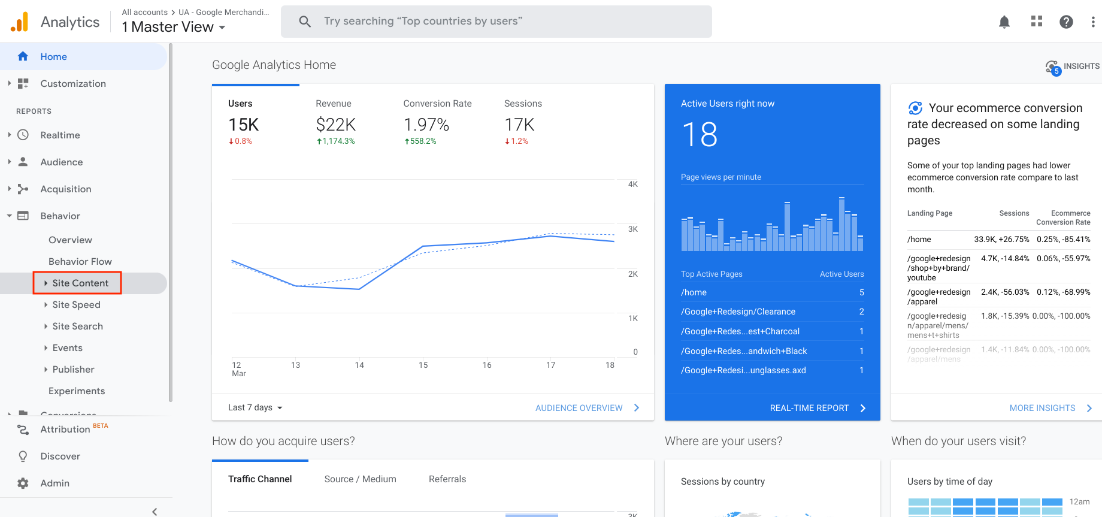This screenshot has height=517, width=1102.
Task: Expand the Acquisition section arrow
Action: (9, 189)
